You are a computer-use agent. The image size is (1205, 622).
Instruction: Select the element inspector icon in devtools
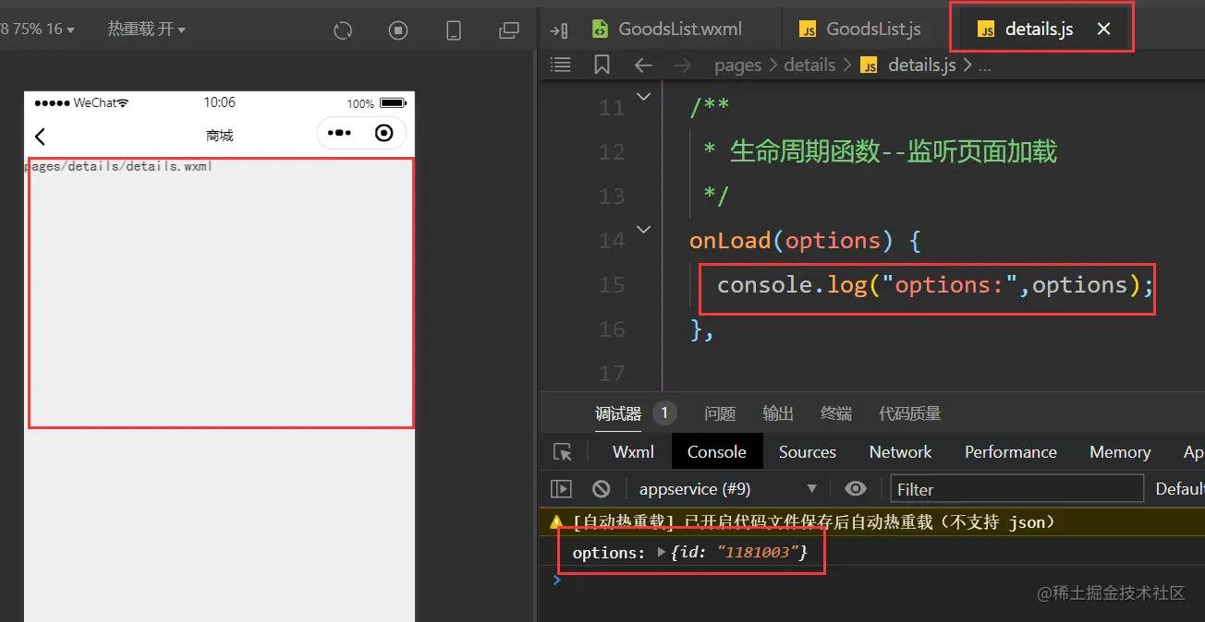coord(563,452)
